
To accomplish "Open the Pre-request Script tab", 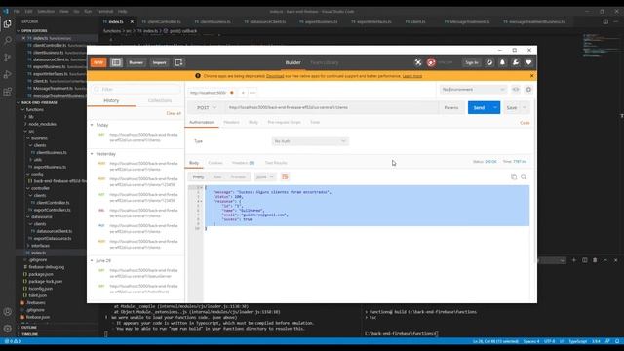I will (x=284, y=122).
